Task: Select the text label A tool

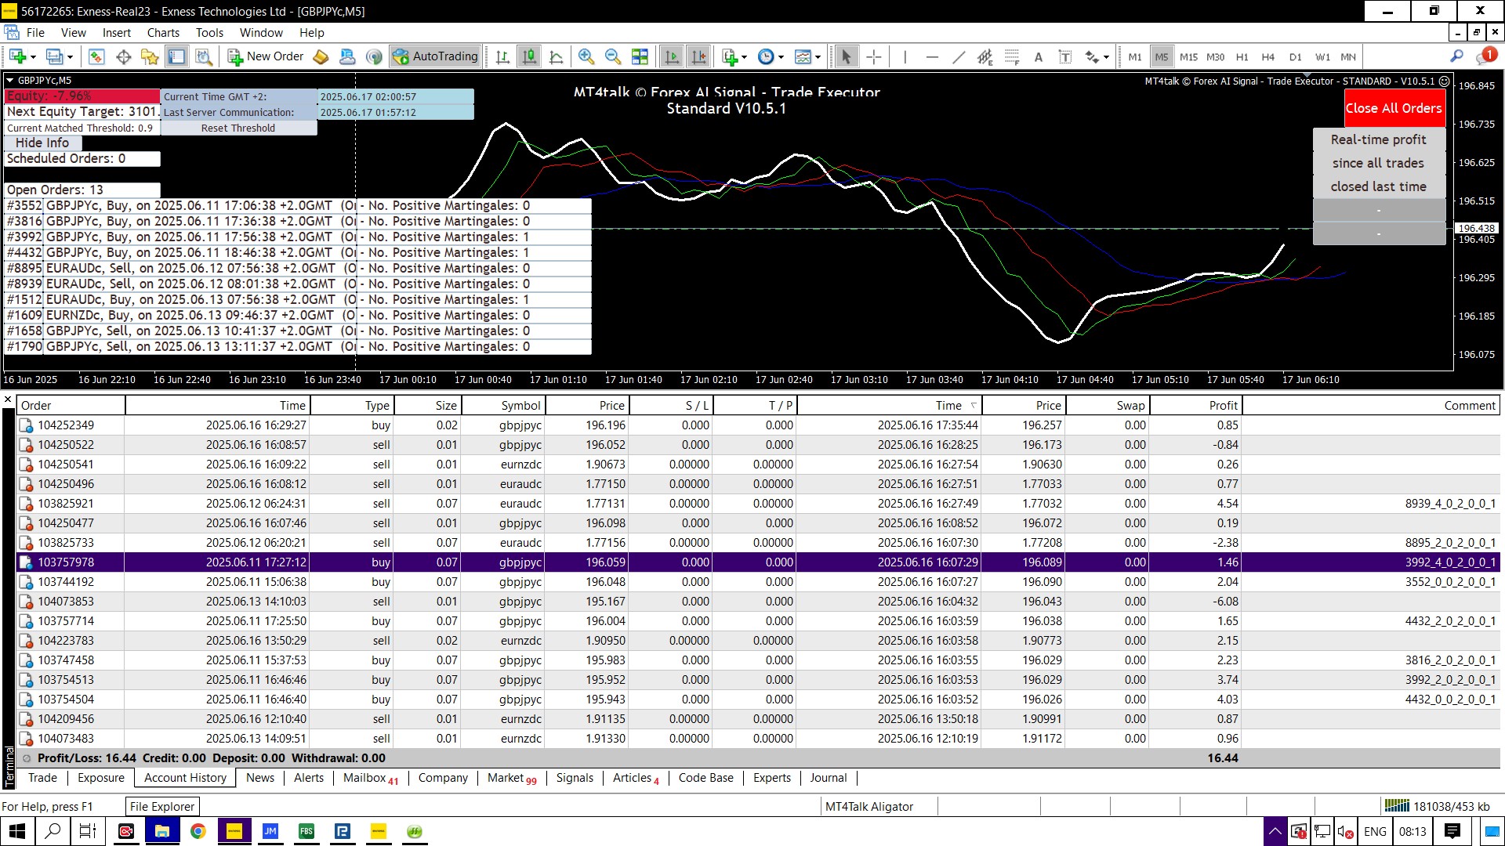Action: 1038,56
